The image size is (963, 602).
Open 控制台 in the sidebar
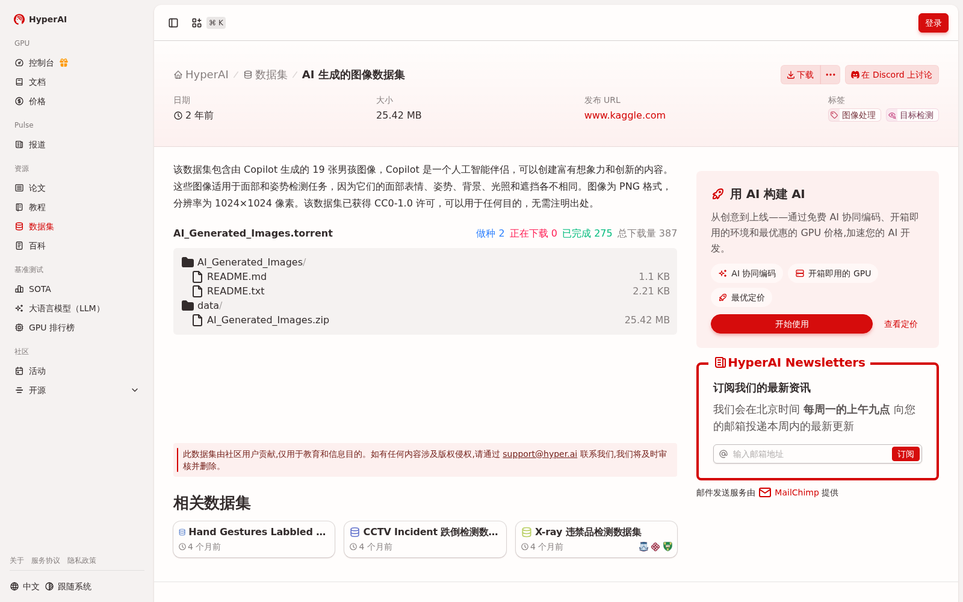click(x=42, y=63)
